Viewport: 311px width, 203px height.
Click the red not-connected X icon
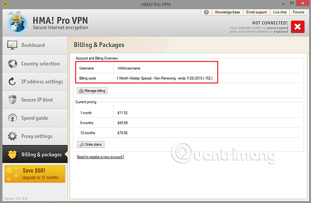tap(297, 26)
